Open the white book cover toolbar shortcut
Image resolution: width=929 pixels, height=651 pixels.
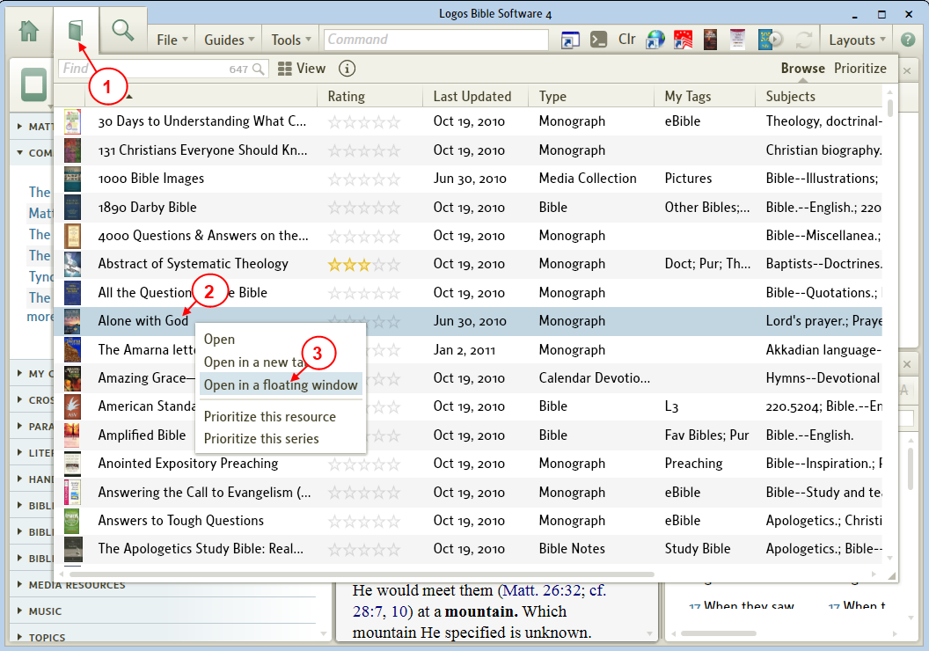(737, 40)
